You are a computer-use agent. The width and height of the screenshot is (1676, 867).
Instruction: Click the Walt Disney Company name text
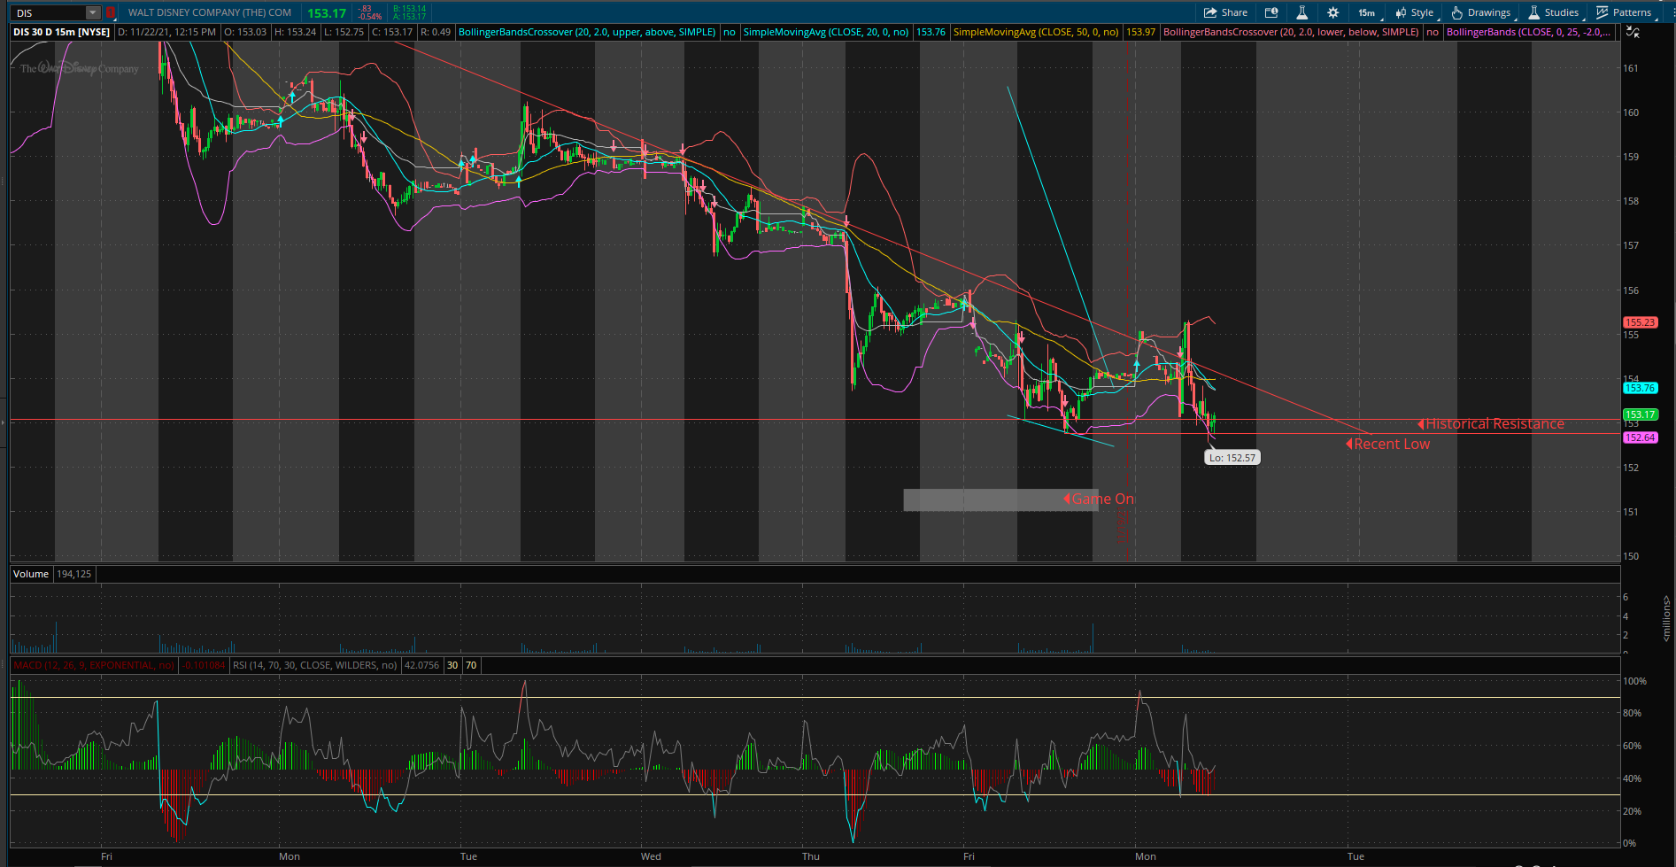(210, 12)
